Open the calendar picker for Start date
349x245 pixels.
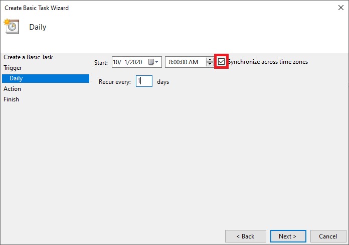tap(153, 62)
